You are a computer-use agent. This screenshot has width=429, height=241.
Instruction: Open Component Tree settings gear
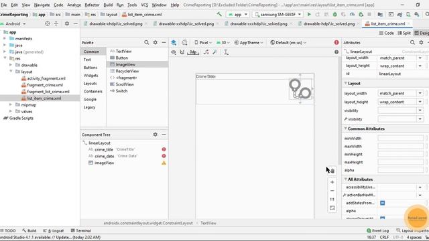tap(155, 135)
